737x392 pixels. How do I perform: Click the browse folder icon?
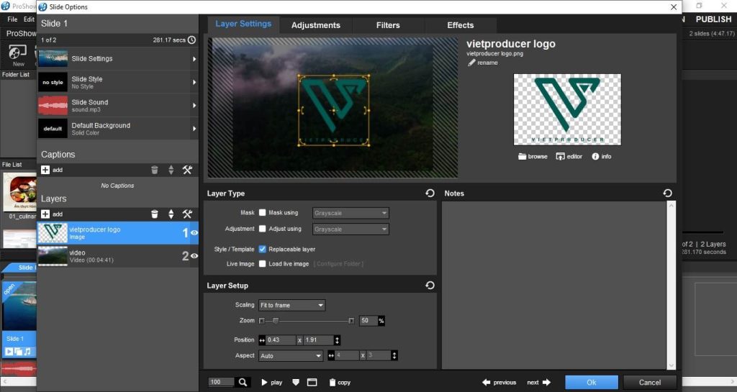pos(523,156)
